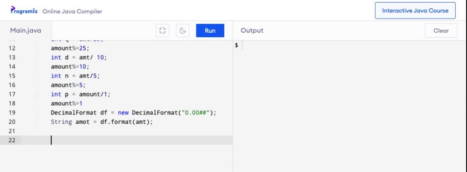The height and width of the screenshot is (172, 467).
Task: Click the 'int p = amount/1;' line
Action: click(x=80, y=94)
